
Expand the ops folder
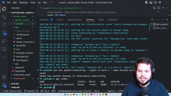pyautogui.click(x=22, y=64)
